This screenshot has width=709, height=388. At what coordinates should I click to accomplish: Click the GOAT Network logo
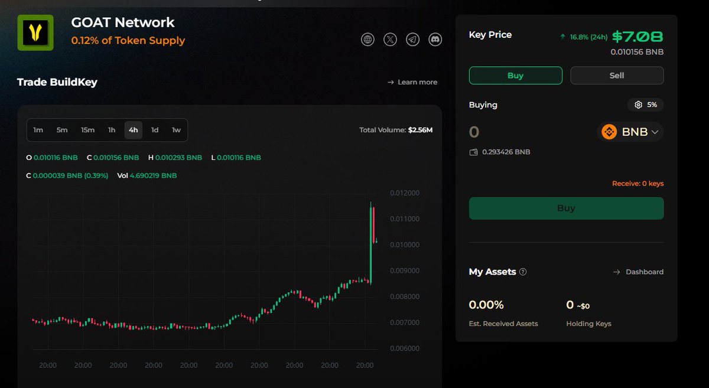tap(35, 33)
